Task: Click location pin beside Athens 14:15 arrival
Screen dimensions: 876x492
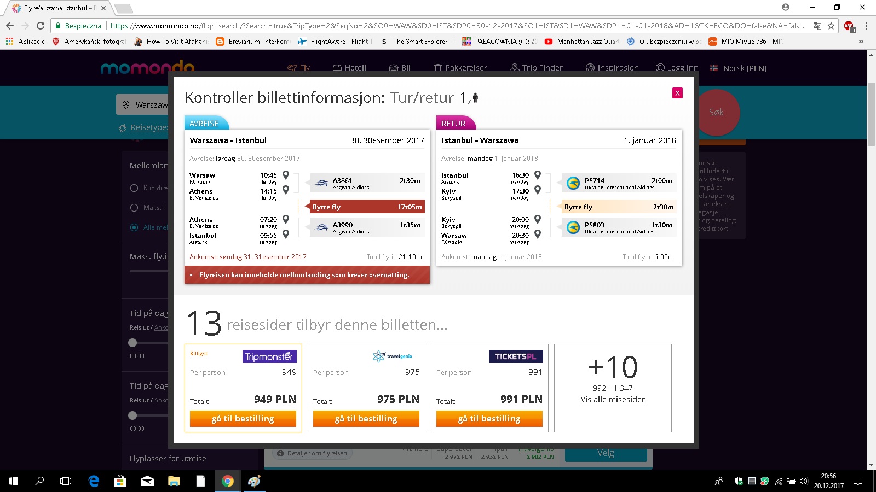Action: [286, 190]
